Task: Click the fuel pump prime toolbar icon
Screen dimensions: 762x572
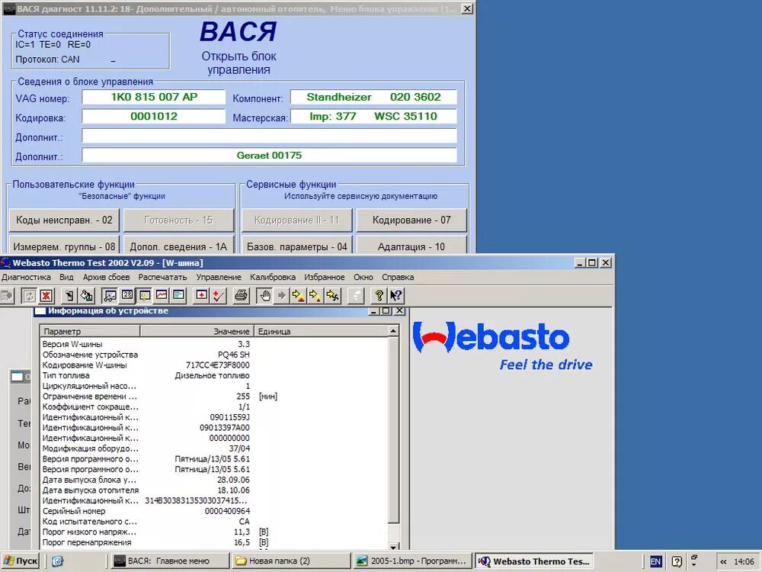Action: click(69, 295)
